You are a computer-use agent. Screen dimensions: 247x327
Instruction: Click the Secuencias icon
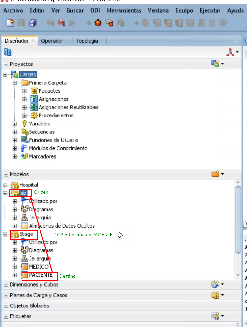point(24,132)
